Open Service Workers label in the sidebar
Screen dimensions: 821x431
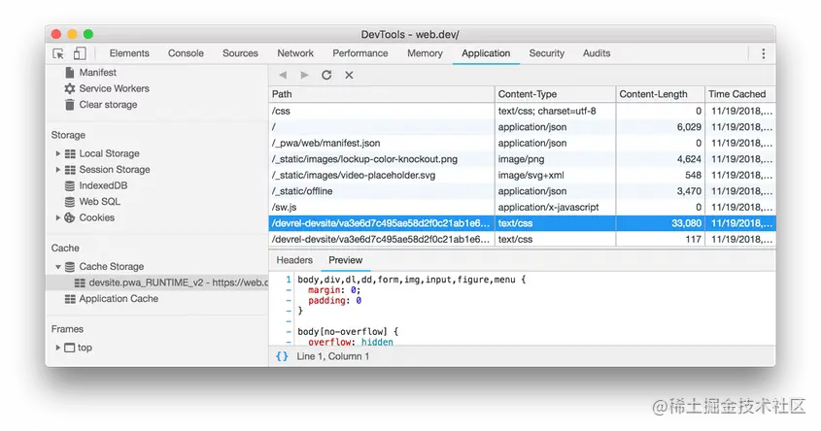pos(114,88)
